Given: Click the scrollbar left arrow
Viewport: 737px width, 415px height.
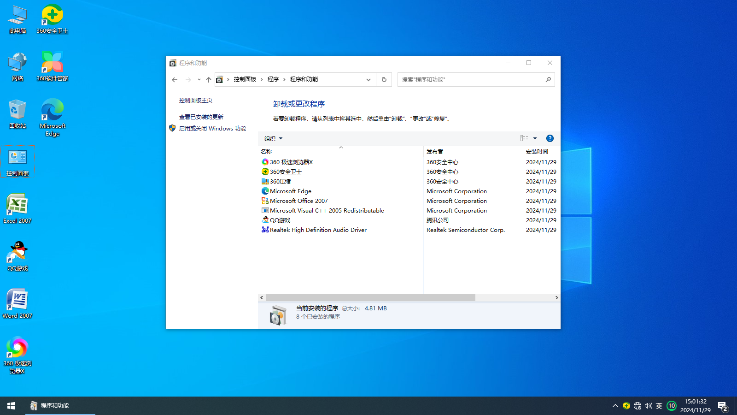Looking at the screenshot, I should [262, 298].
